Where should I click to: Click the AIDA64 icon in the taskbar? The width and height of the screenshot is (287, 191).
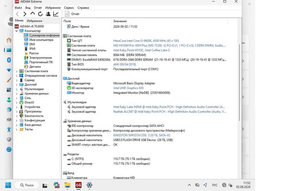pos(78,185)
